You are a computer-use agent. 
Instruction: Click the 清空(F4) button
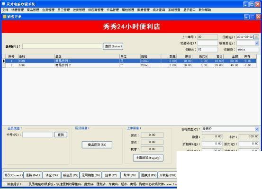[52, 175]
